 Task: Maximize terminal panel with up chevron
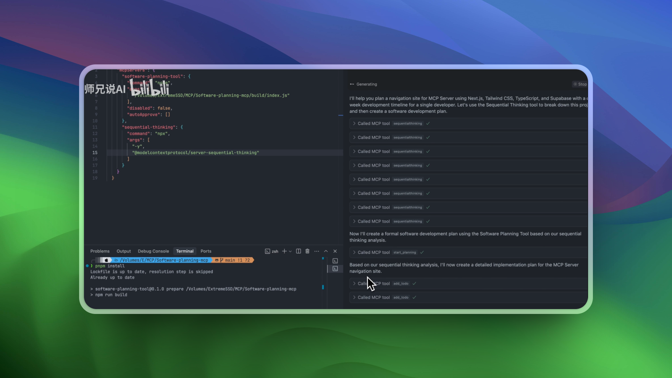[326, 251]
